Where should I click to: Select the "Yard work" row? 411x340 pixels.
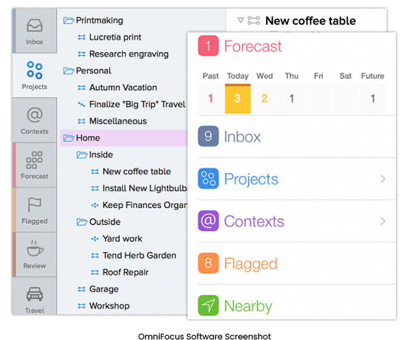122,238
